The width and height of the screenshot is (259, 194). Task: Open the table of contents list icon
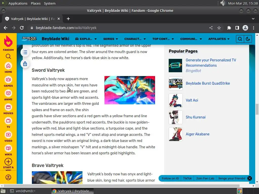coord(25,53)
